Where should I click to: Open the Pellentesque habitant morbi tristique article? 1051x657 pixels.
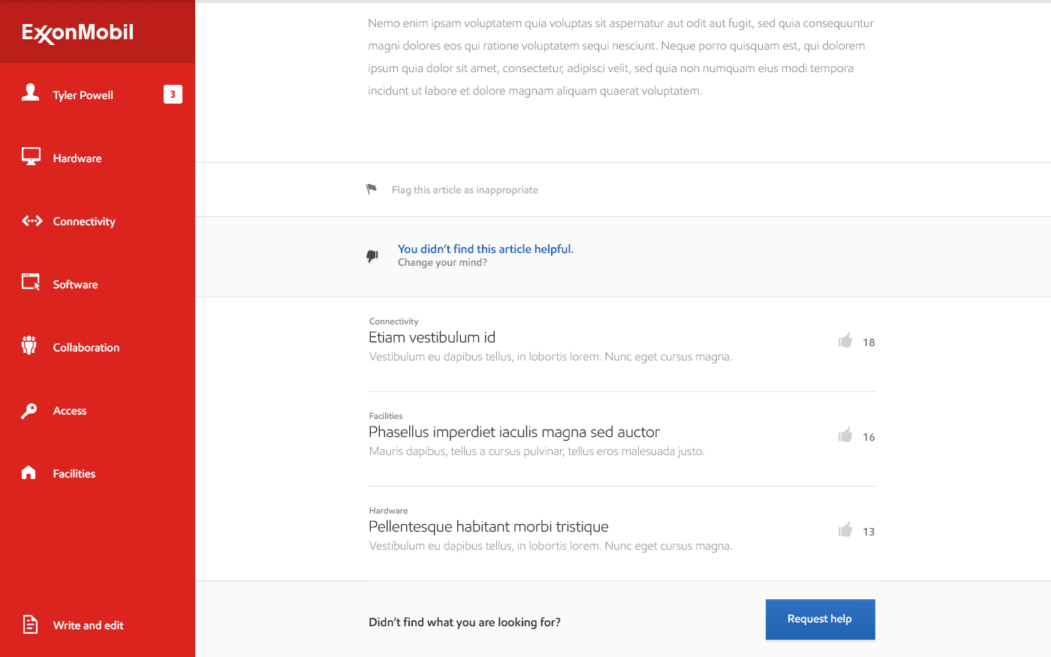[x=488, y=526]
